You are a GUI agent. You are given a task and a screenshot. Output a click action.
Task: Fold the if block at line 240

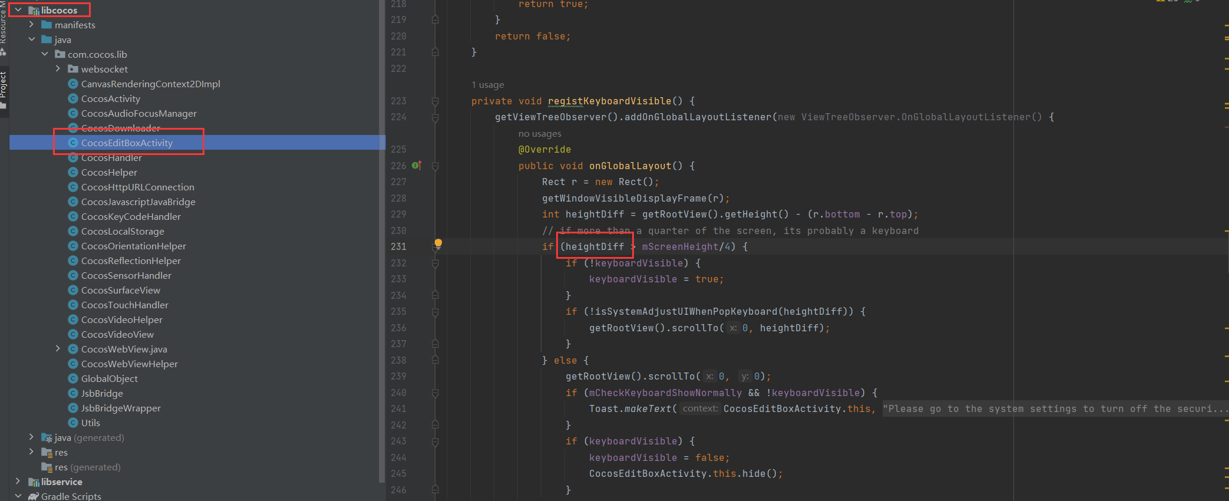coord(435,393)
